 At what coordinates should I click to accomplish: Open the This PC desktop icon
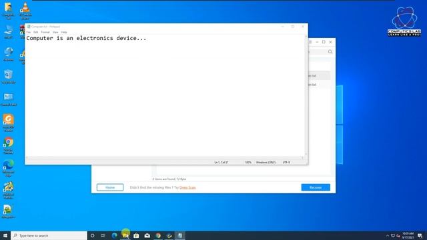pyautogui.click(x=9, y=32)
